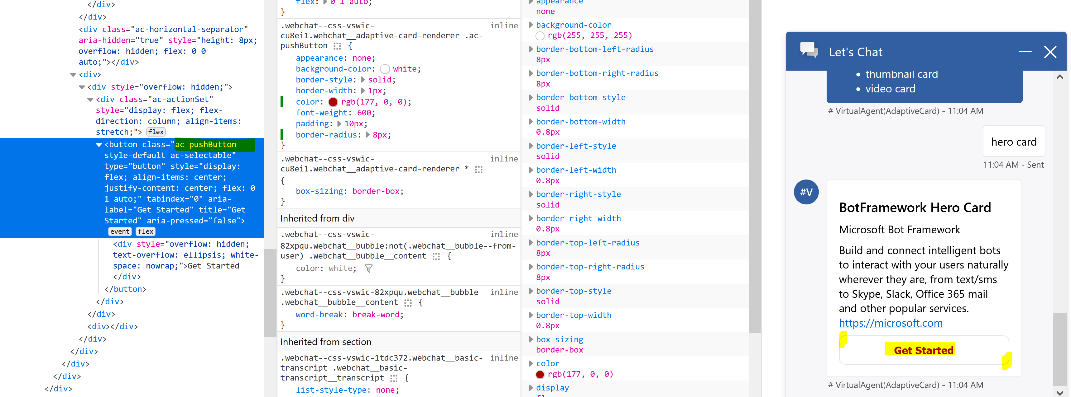Toggle the flex badge on the ac-actionSet div
Image resolution: width=1071 pixels, height=397 pixels.
pos(156,132)
